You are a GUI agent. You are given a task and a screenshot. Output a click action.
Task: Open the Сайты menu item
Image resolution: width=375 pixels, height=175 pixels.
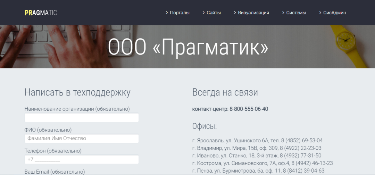(x=212, y=12)
